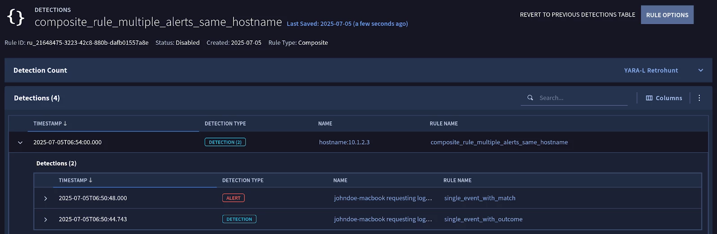Click the Detections (4) heading
The width and height of the screenshot is (717, 234).
(x=37, y=98)
